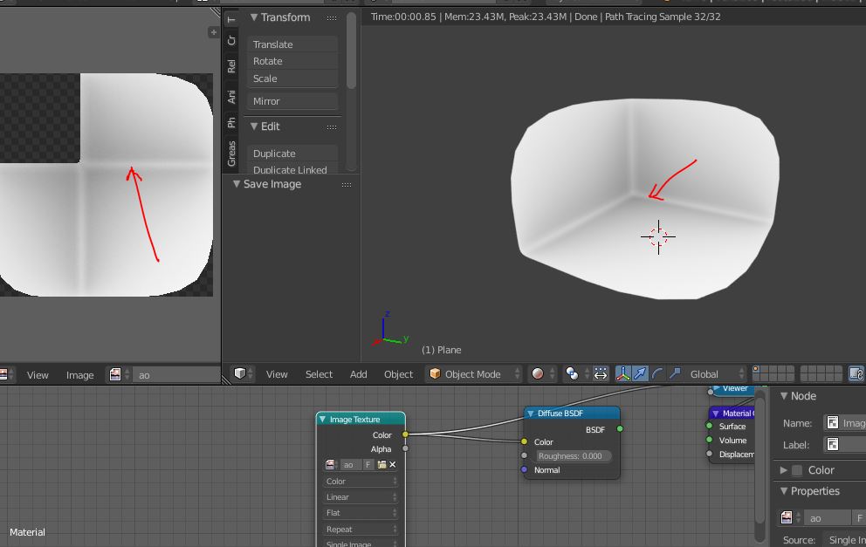866x547 pixels.
Task: Adjust the Roughness slider on the Diffuse BSDF node
Action: coord(572,455)
